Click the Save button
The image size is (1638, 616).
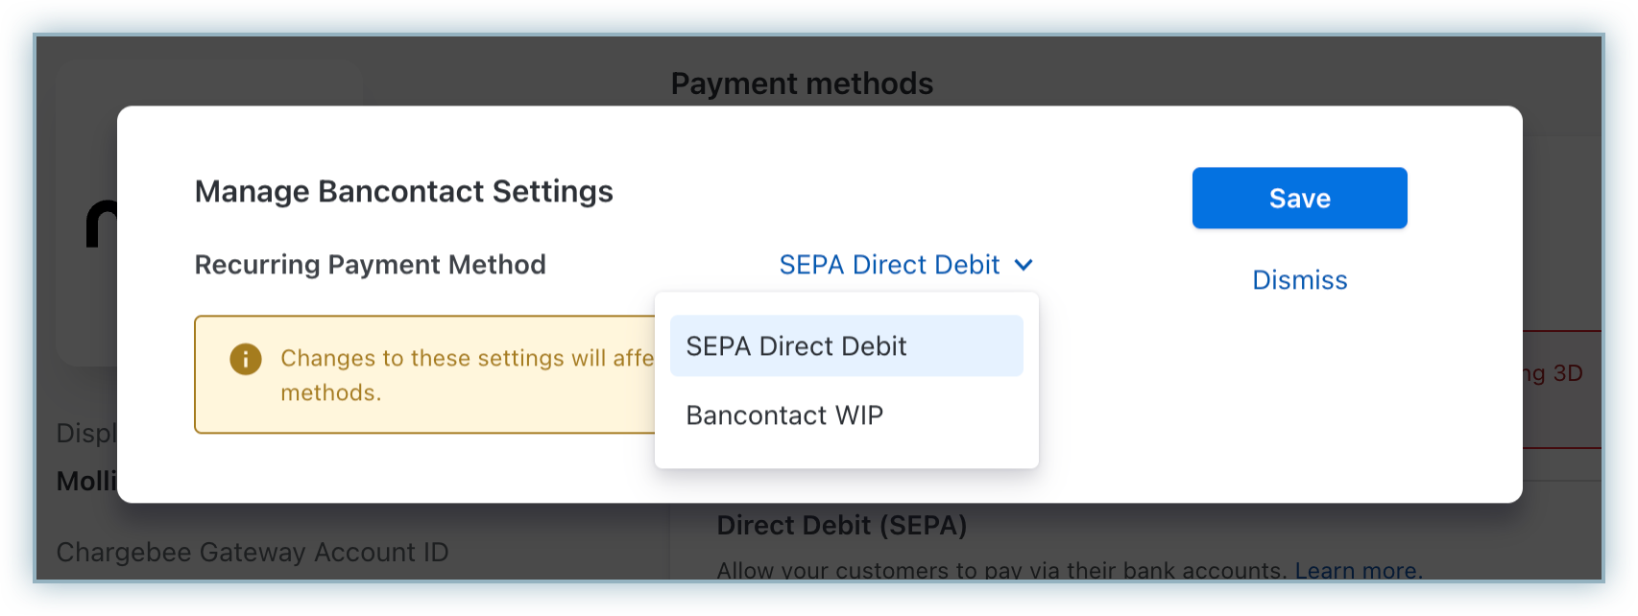[x=1299, y=199]
